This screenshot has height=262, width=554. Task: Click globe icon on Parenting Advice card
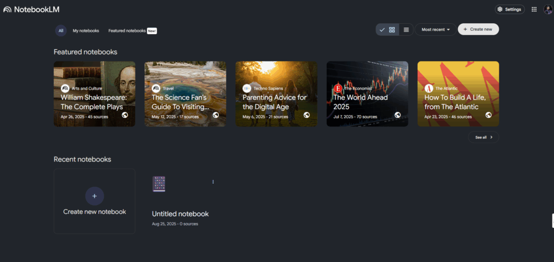coord(307,115)
